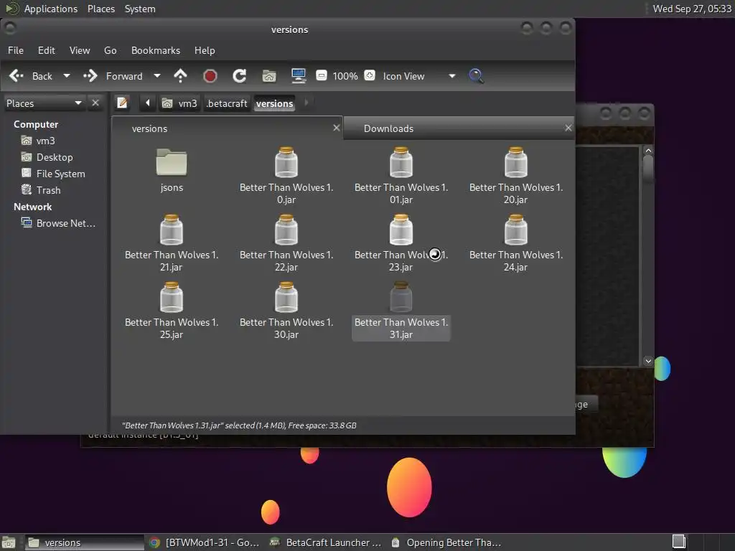The width and height of the screenshot is (735, 551).
Task: Click the show desktop taskbar icon
Action: coord(9,542)
